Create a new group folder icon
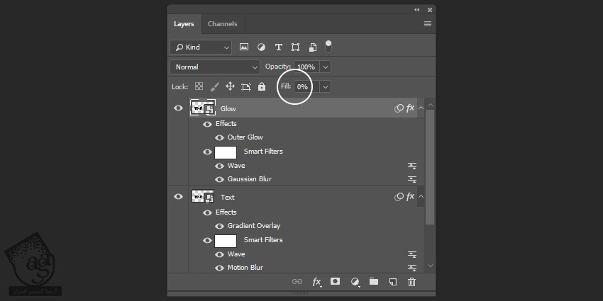 click(374, 282)
